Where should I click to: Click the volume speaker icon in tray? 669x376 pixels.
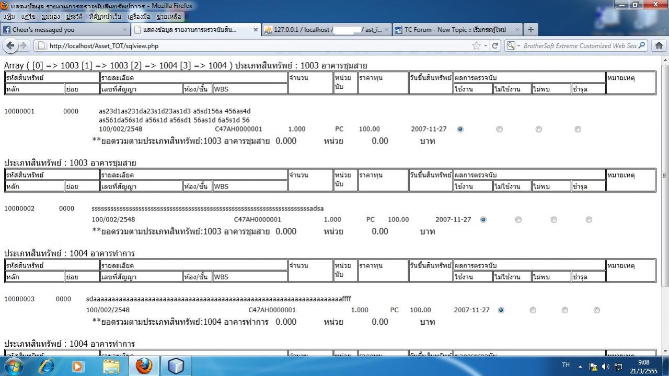tap(606, 367)
